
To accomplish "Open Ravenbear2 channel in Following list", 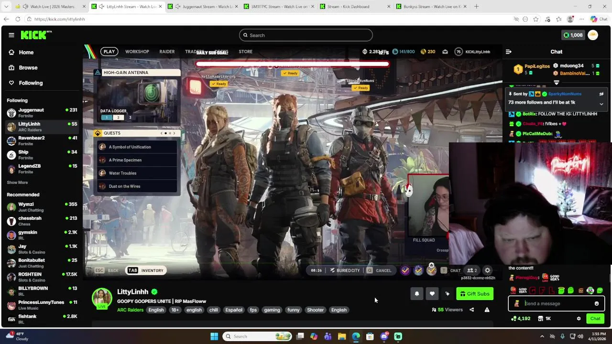I will click(42, 141).
